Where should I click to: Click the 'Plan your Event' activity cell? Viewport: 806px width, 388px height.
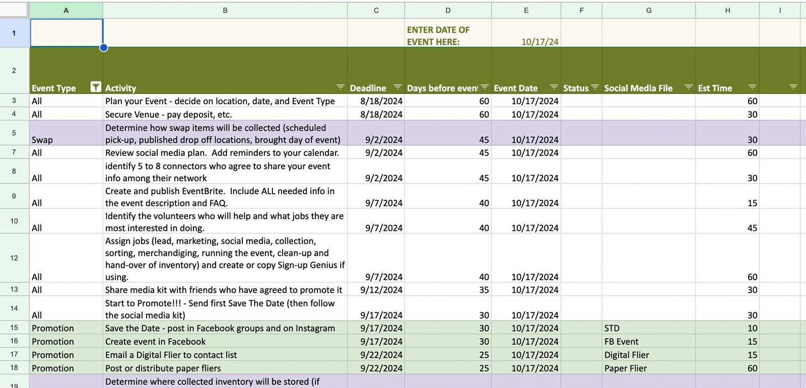pos(225,101)
